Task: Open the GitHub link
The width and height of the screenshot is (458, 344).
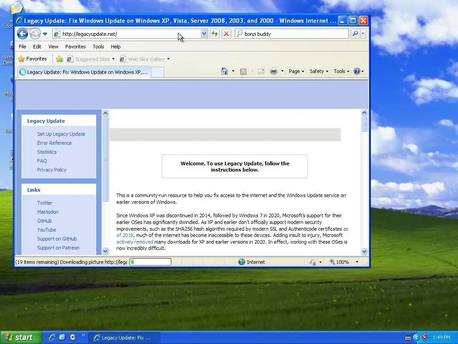Action: 44,221
